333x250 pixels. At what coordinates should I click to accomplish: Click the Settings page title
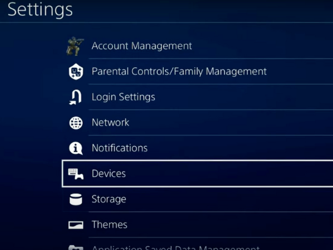[40, 10]
